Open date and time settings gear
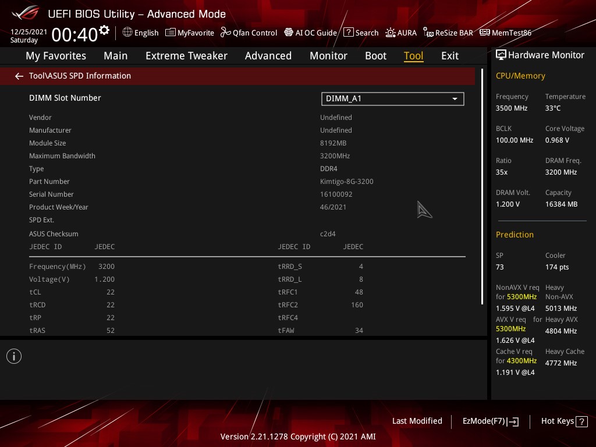 (104, 30)
